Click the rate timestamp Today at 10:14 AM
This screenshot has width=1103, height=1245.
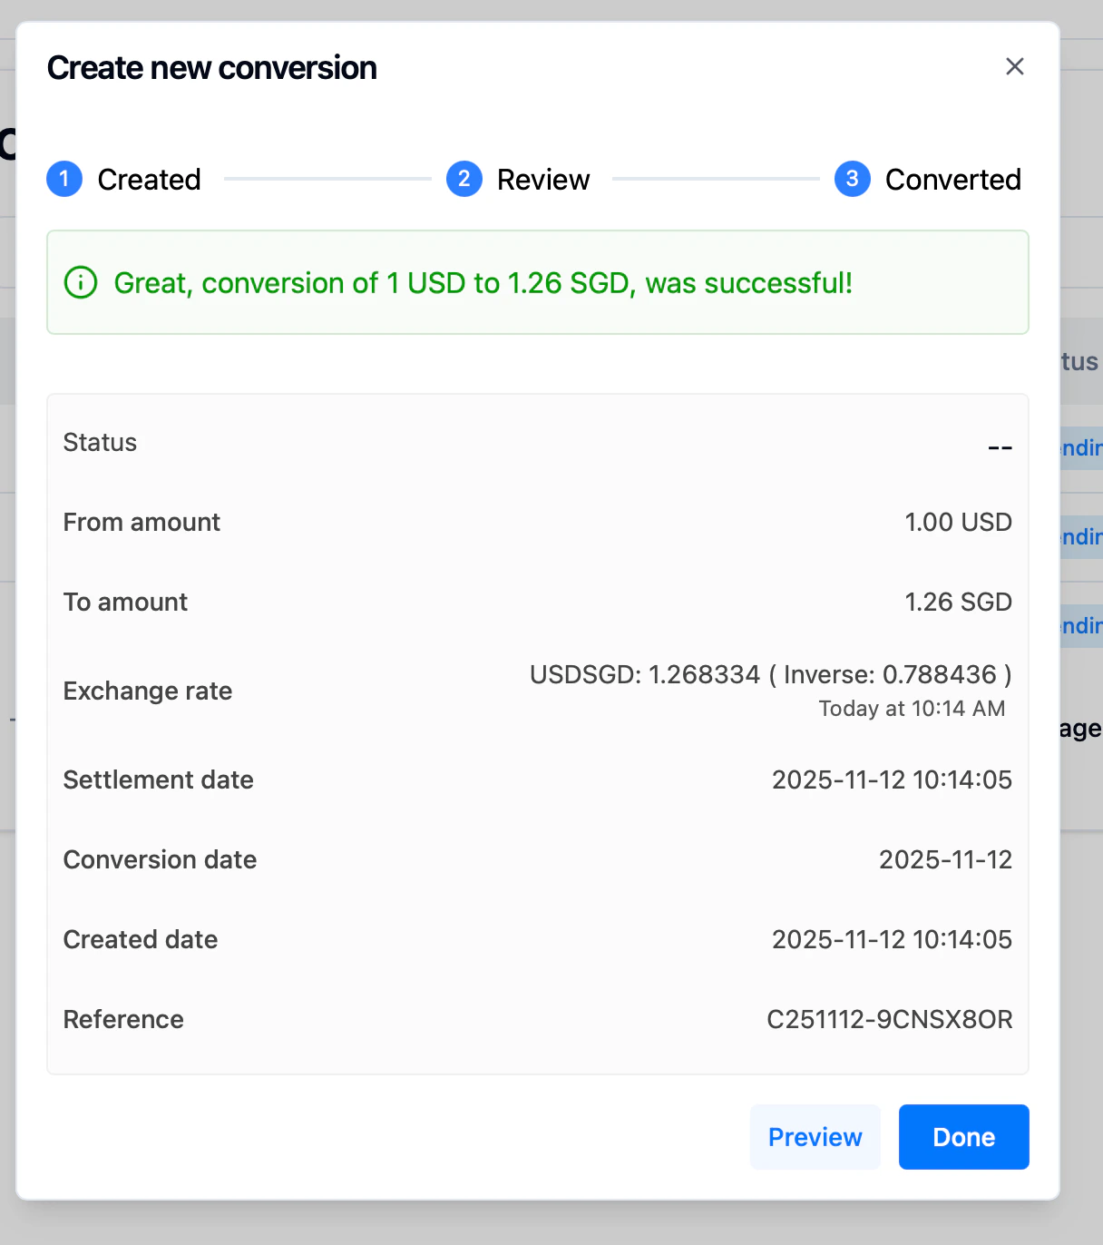[x=912, y=708]
